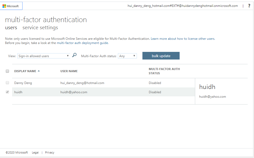The width and height of the screenshot is (254, 158).
Task: Check the select-all checkbox in table header
Action: (7, 71)
